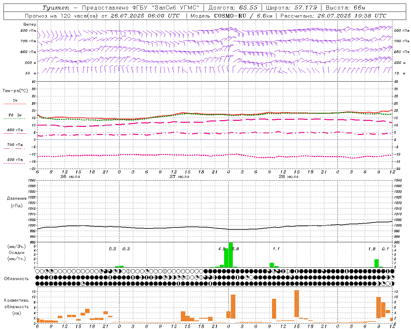Click the "(км)" convective height unit label
Screen dimensions: 411x329
[x=16, y=313]
